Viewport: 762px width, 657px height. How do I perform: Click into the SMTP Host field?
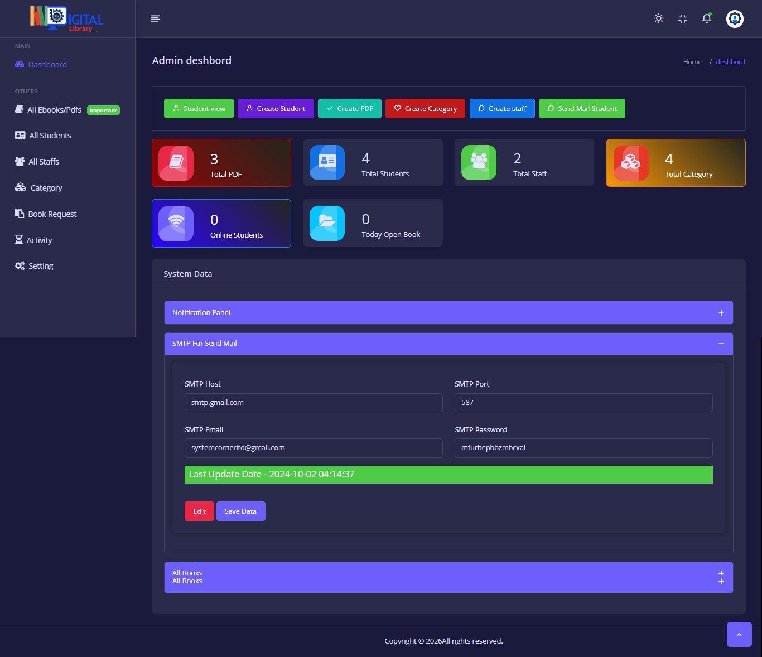pyautogui.click(x=314, y=403)
